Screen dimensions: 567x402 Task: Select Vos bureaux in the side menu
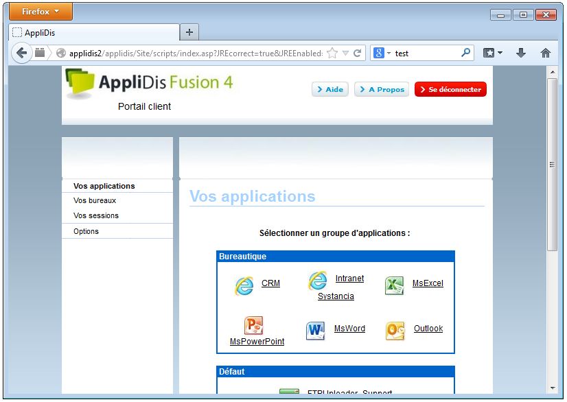pyautogui.click(x=95, y=201)
